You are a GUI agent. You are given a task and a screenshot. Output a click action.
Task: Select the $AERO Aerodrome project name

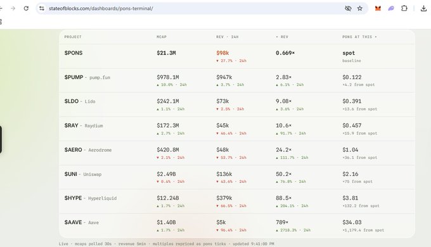88,150
